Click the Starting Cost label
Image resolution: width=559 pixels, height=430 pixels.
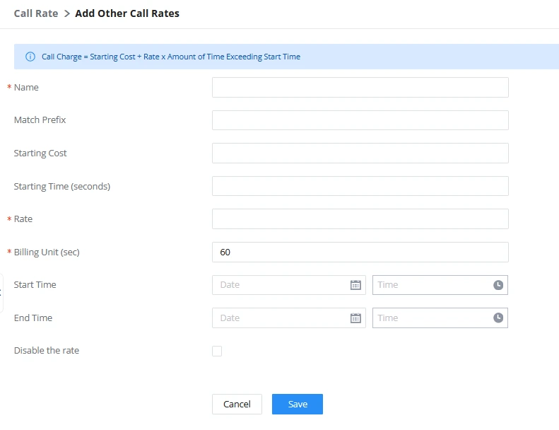[40, 153]
